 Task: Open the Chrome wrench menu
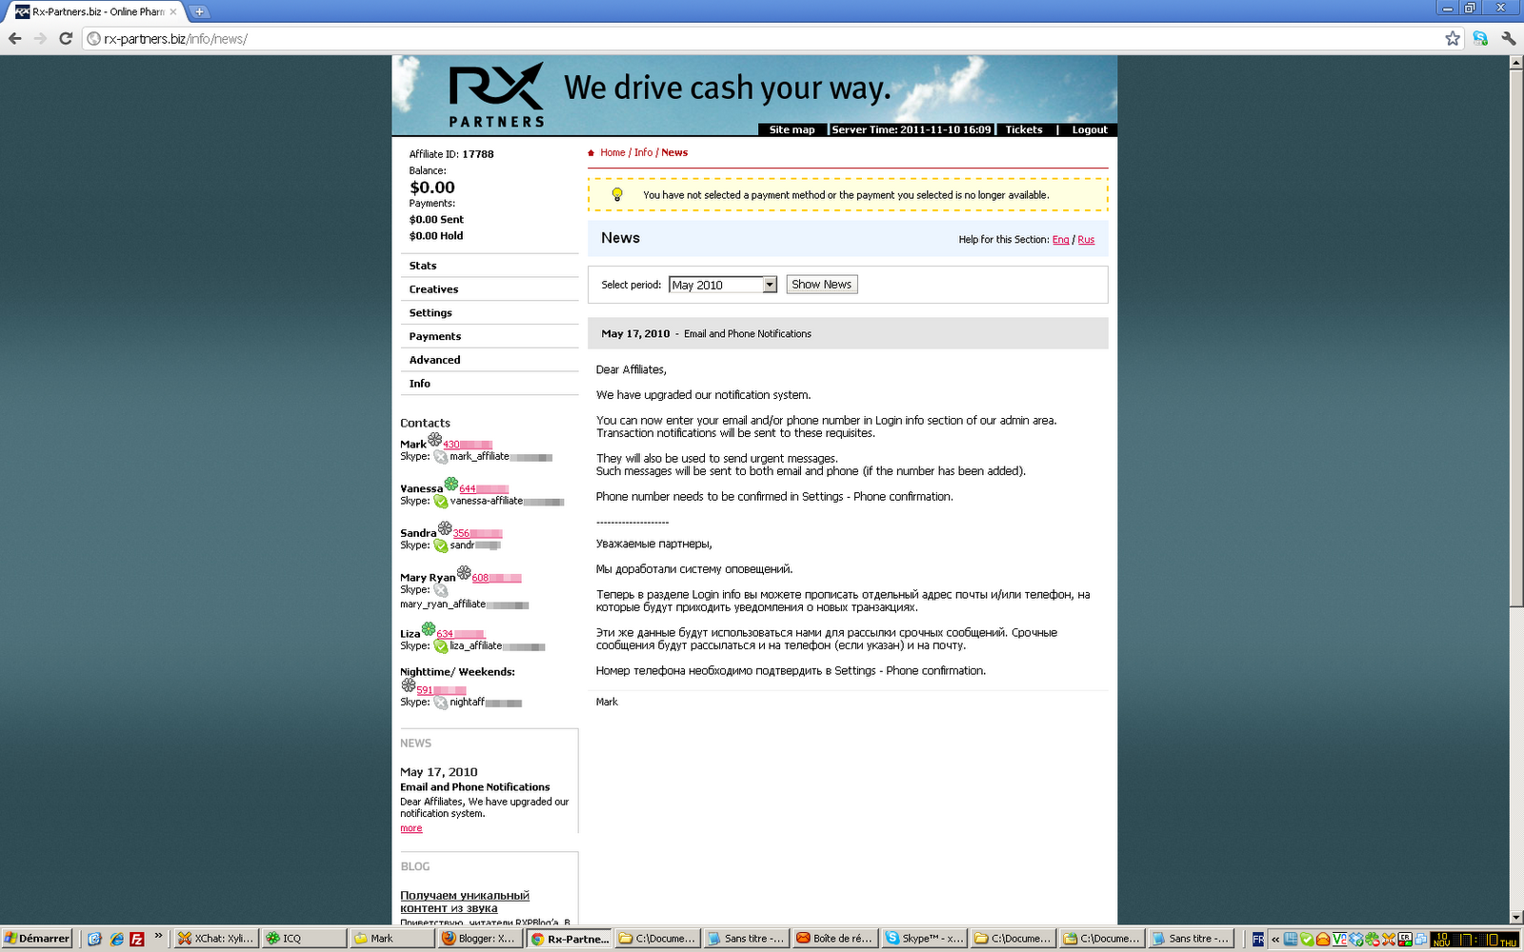coord(1509,39)
